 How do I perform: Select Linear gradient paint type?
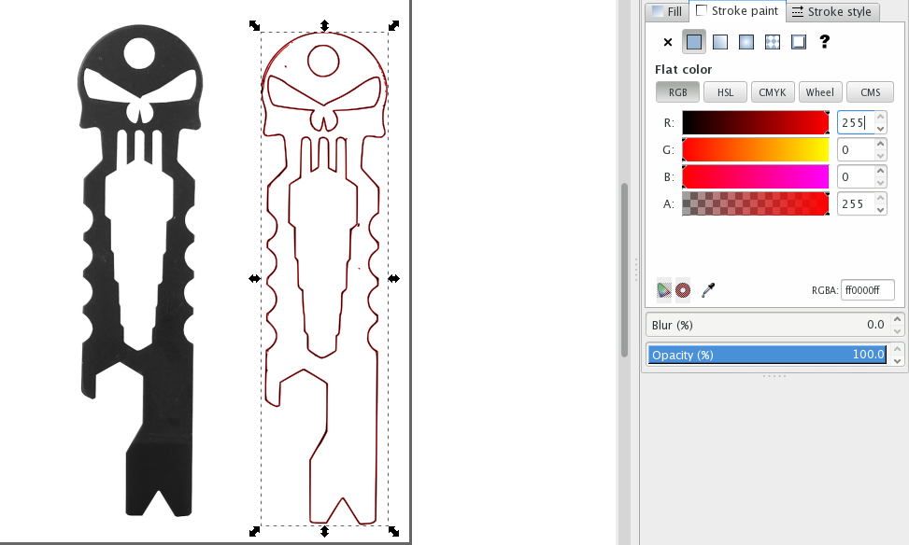tap(720, 42)
